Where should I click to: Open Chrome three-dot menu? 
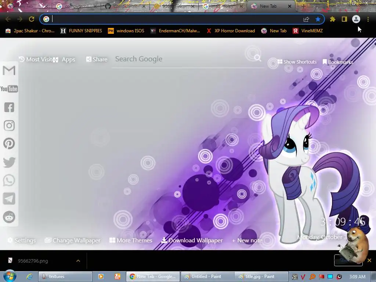(x=368, y=19)
